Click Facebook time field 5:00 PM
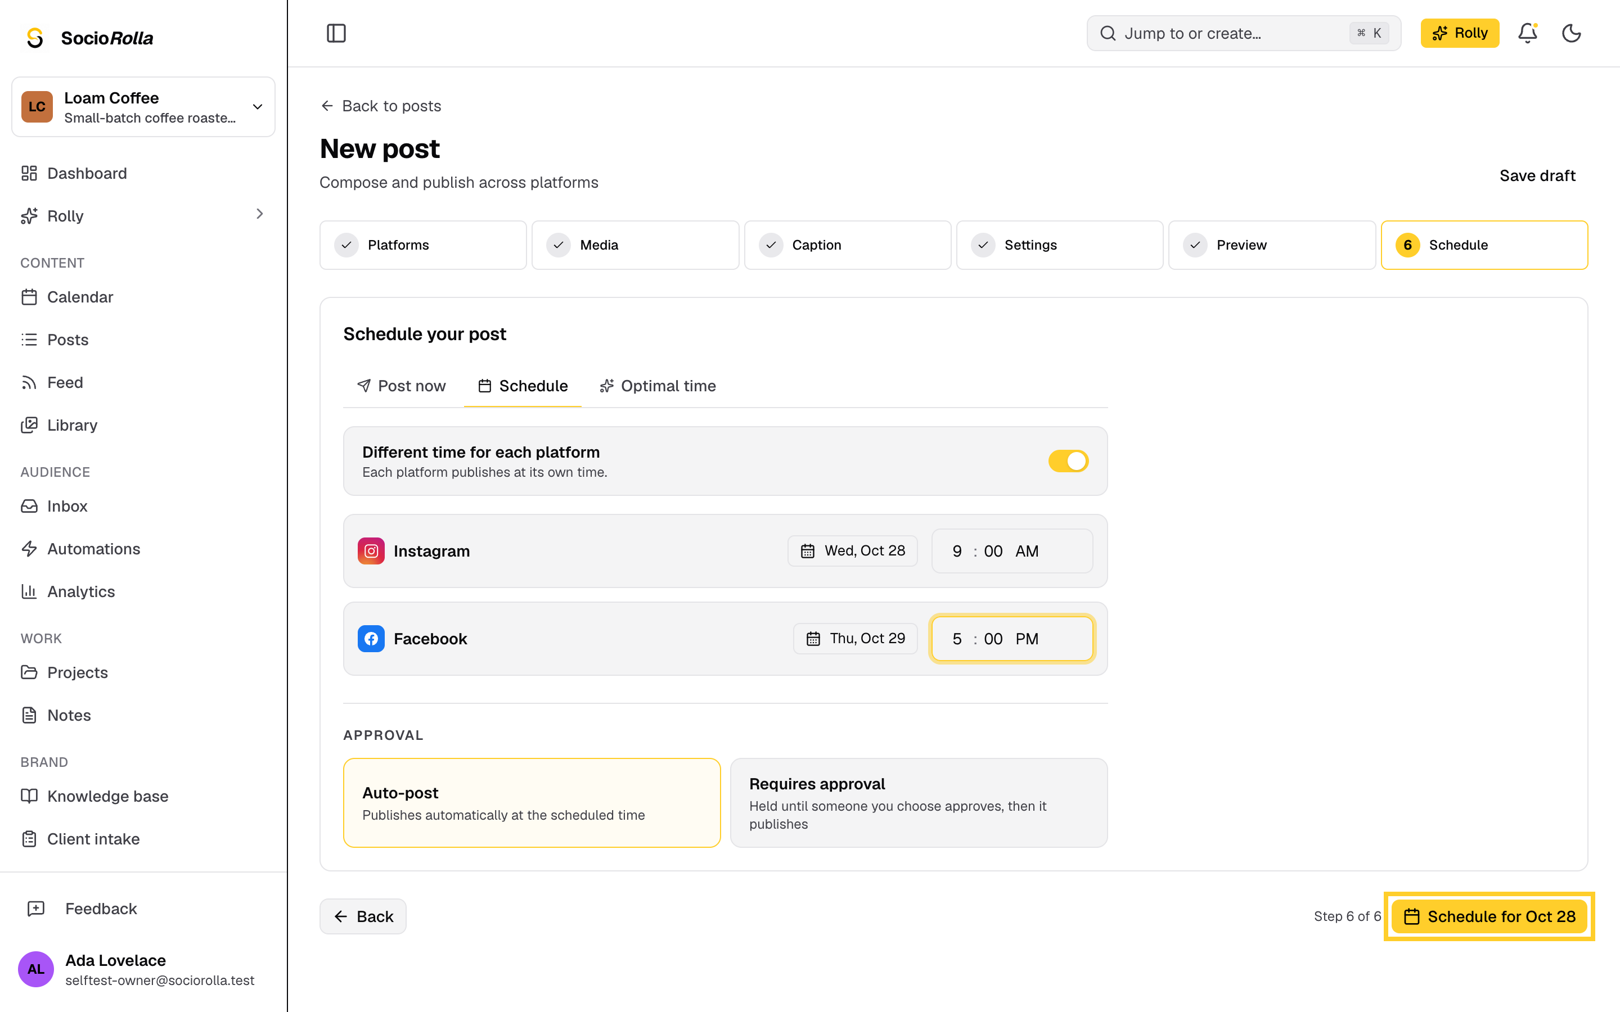 [x=1012, y=639]
